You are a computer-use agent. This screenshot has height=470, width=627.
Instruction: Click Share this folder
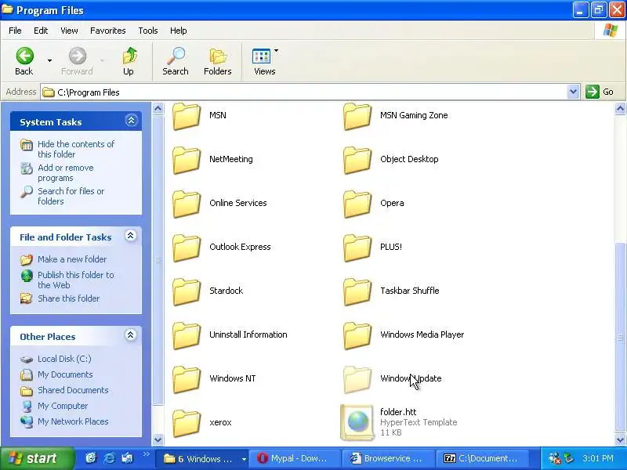point(68,298)
